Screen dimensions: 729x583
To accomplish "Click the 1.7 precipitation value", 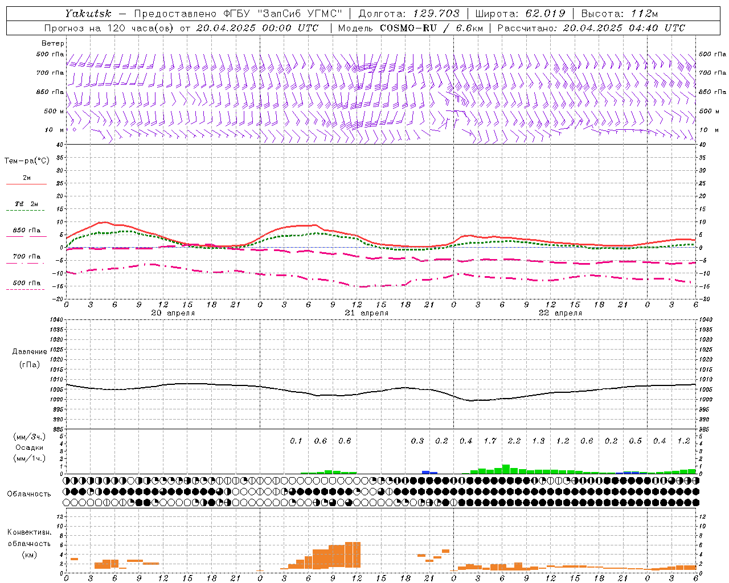I will tap(490, 441).
